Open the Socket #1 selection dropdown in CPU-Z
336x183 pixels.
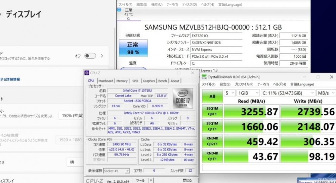tap(117, 171)
